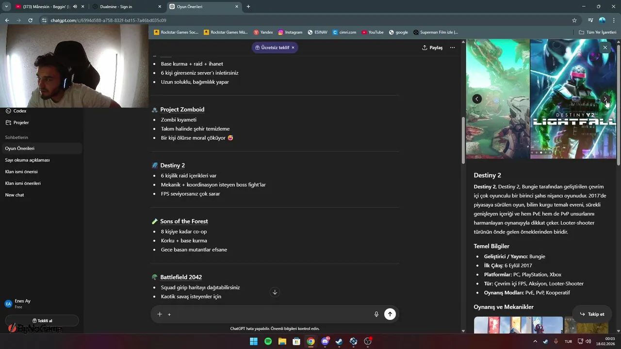The width and height of the screenshot is (621, 349).
Task: Open a new browser tab
Action: [x=248, y=7]
